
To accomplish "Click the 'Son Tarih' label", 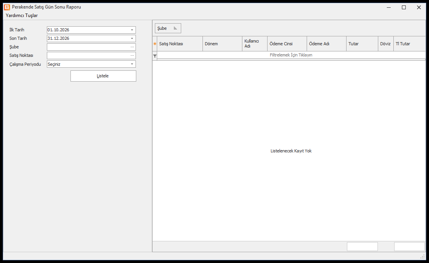I will pyautogui.click(x=18, y=39).
